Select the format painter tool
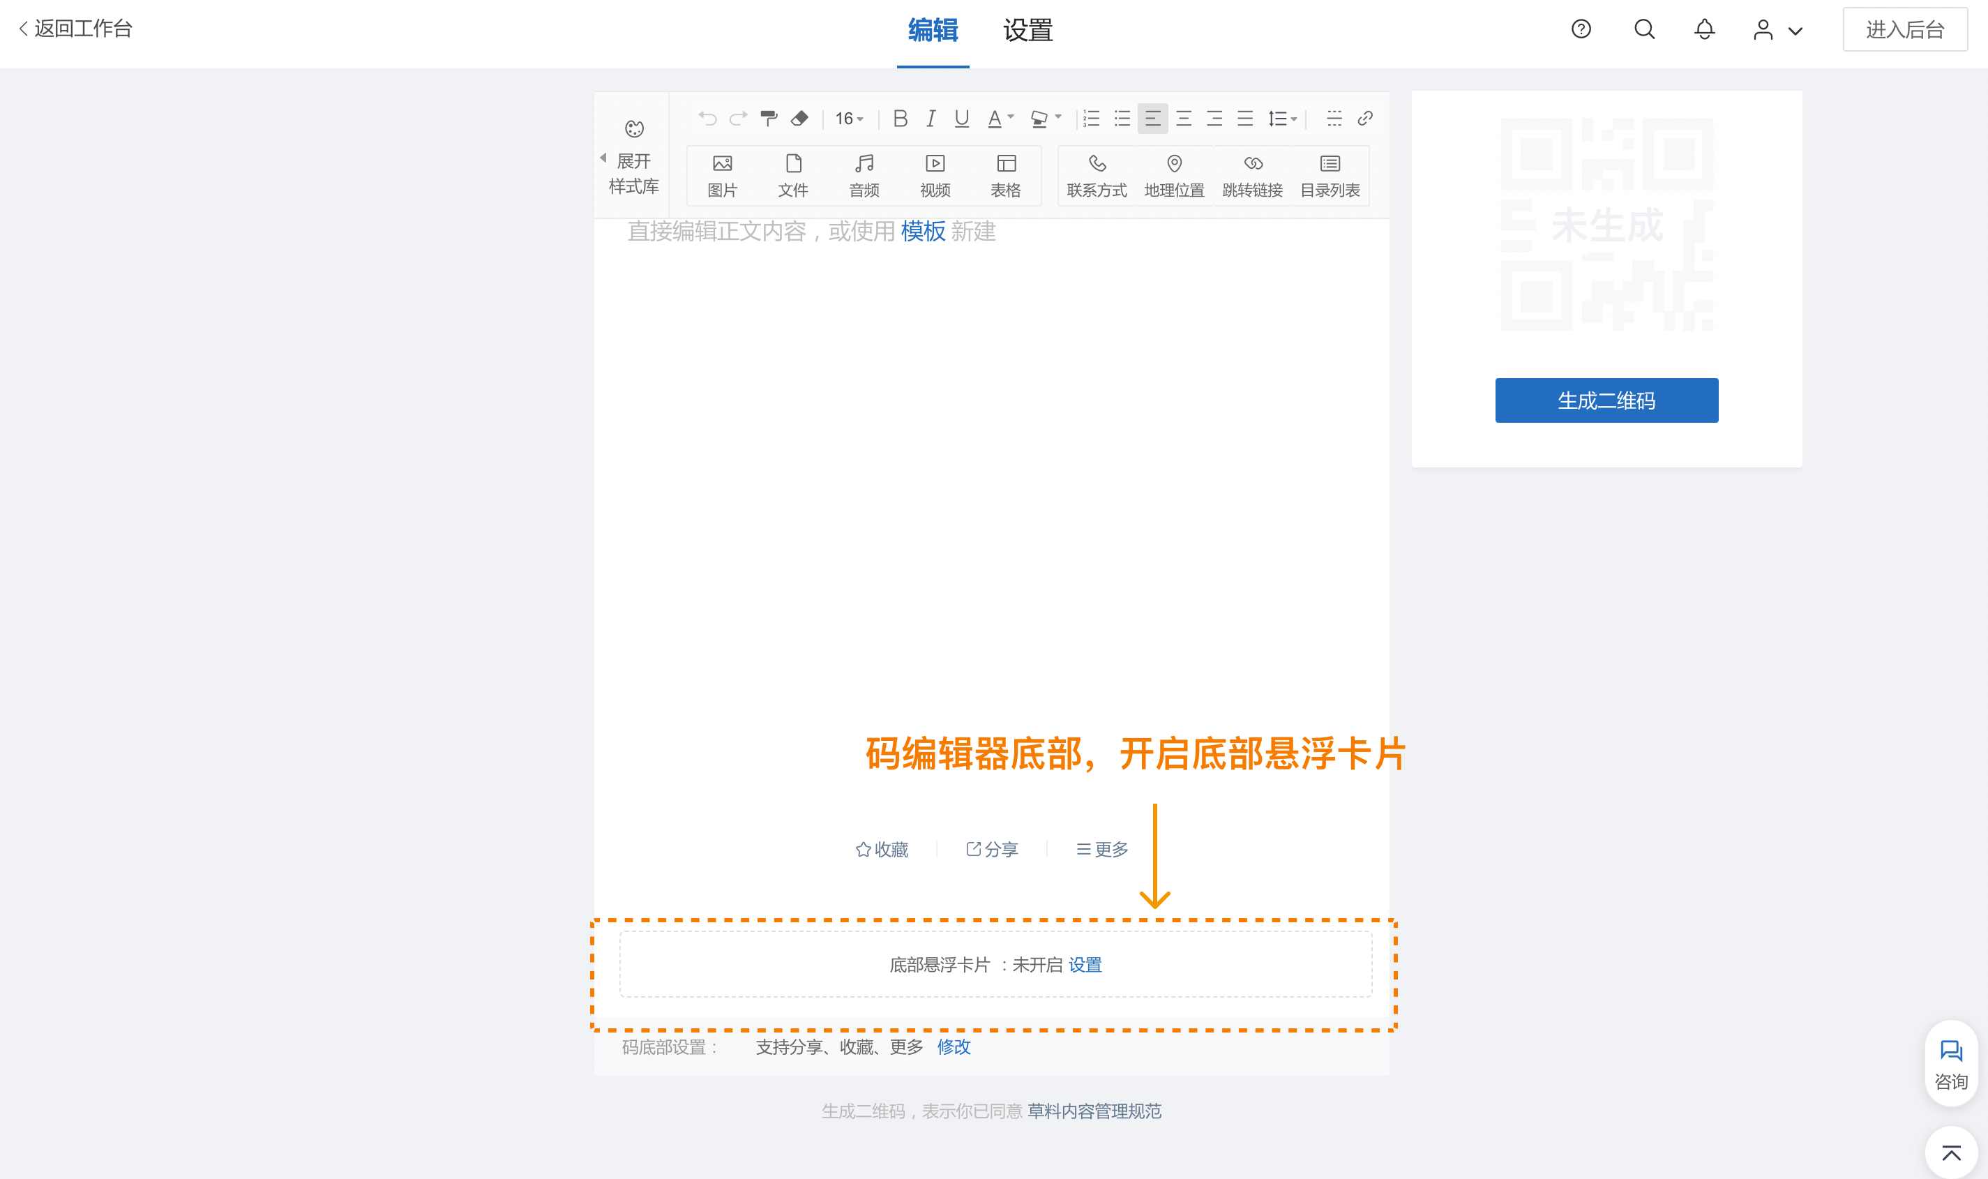Image resolution: width=1988 pixels, height=1179 pixels. (769, 119)
